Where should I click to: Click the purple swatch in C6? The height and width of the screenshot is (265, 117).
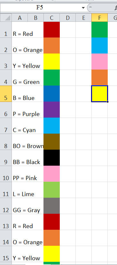(51, 110)
